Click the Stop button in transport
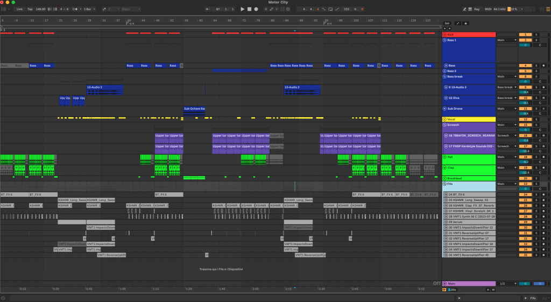 coord(249,9)
